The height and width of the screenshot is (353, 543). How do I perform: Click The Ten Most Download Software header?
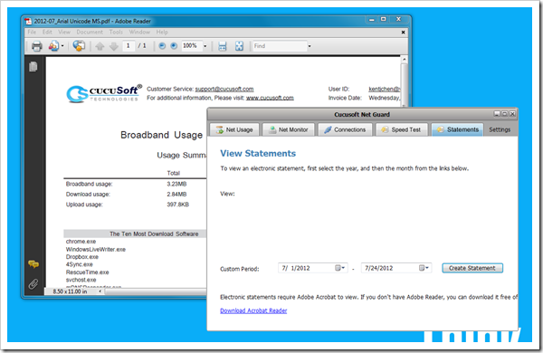[154, 234]
